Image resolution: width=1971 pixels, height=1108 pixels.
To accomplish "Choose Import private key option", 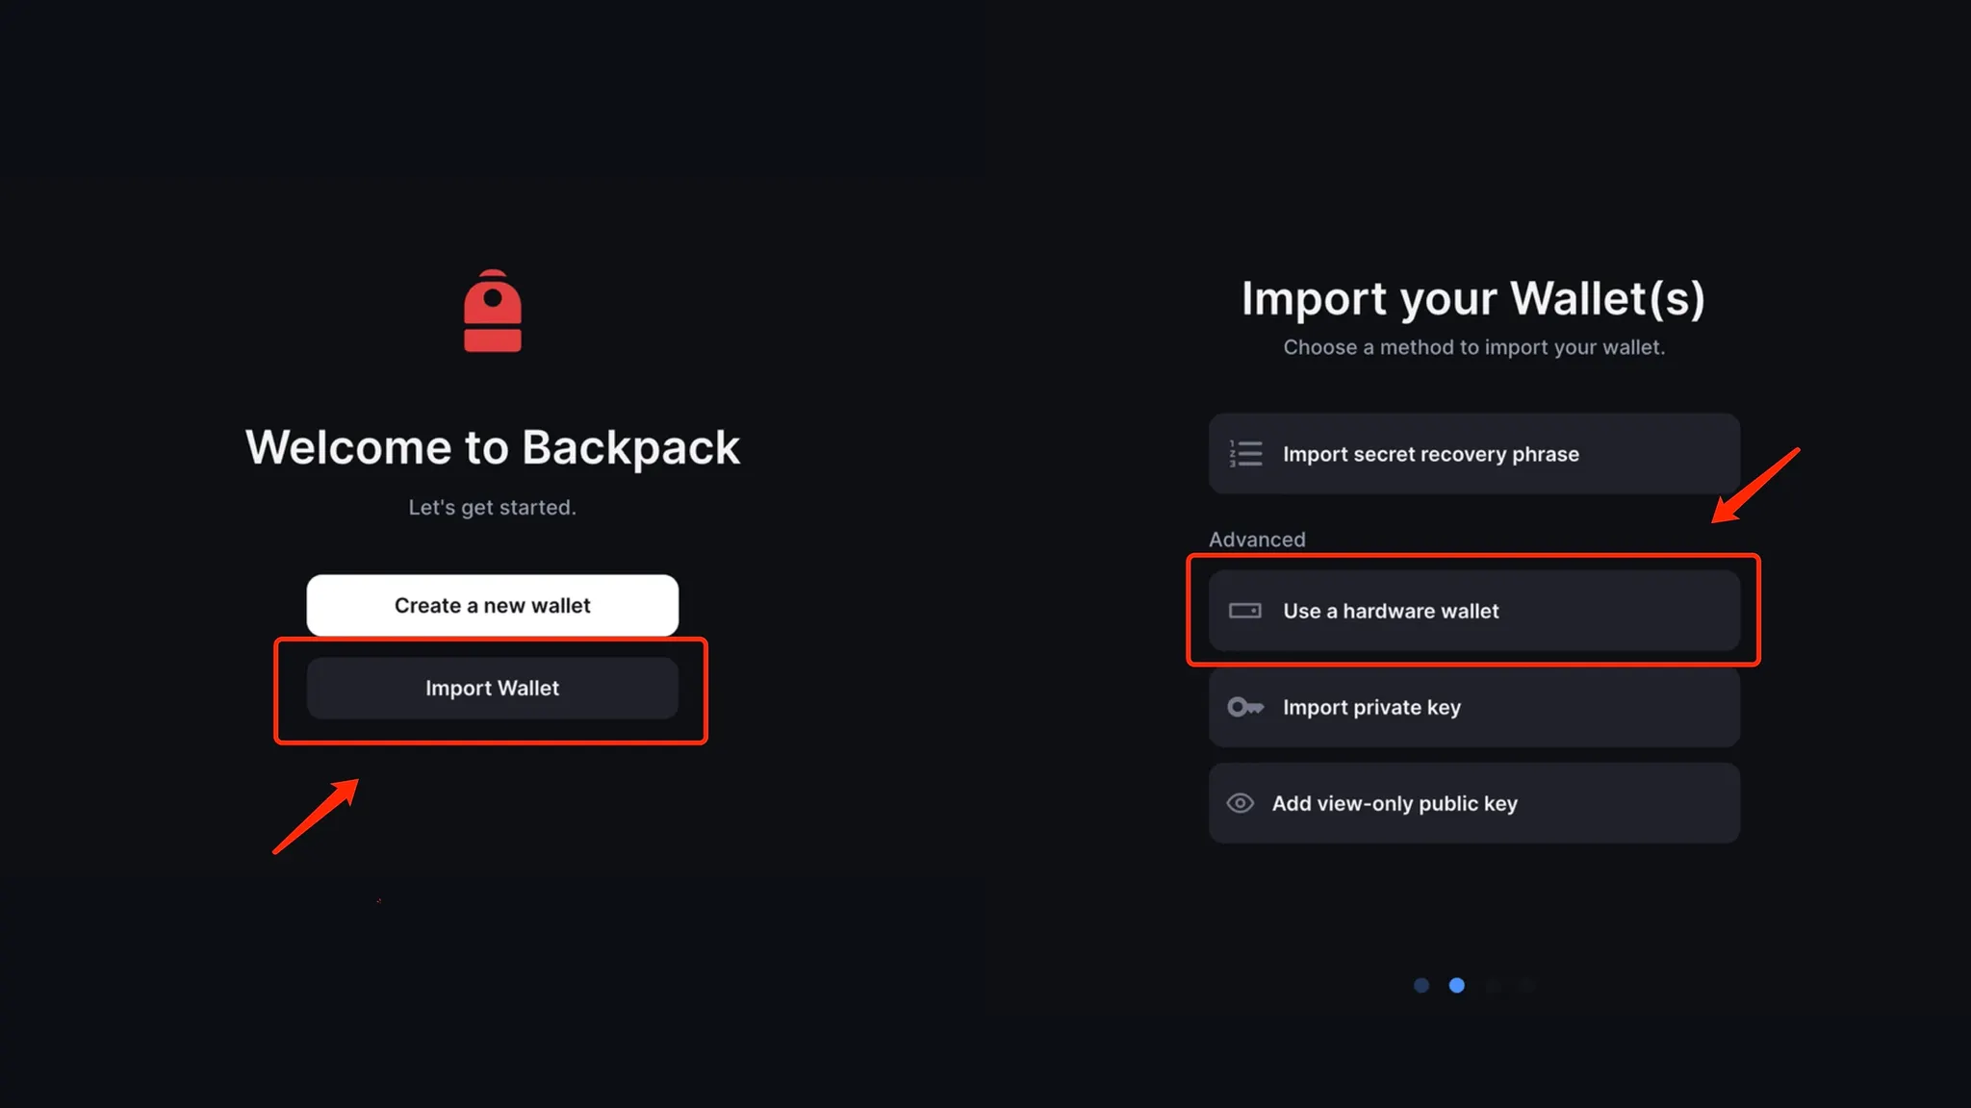I will [1474, 707].
